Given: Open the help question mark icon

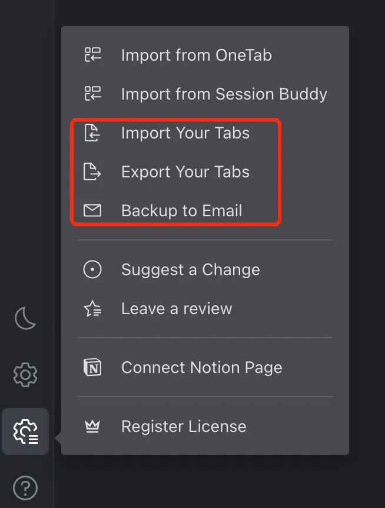Looking at the screenshot, I should click(x=25, y=487).
